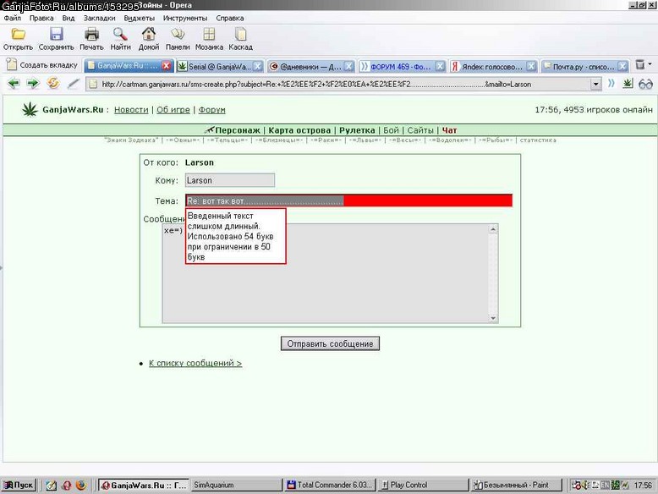Viewport: 658px width, 494px height.
Task: Click the Сохранить floppy disk icon
Action: [x=56, y=35]
